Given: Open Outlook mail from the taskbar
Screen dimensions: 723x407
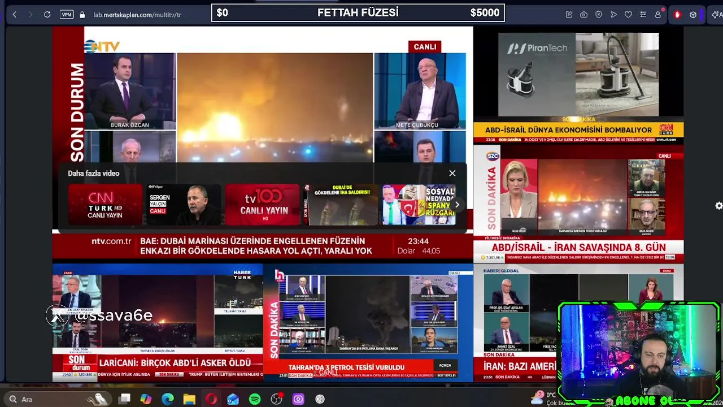Looking at the screenshot, I should click(233, 399).
